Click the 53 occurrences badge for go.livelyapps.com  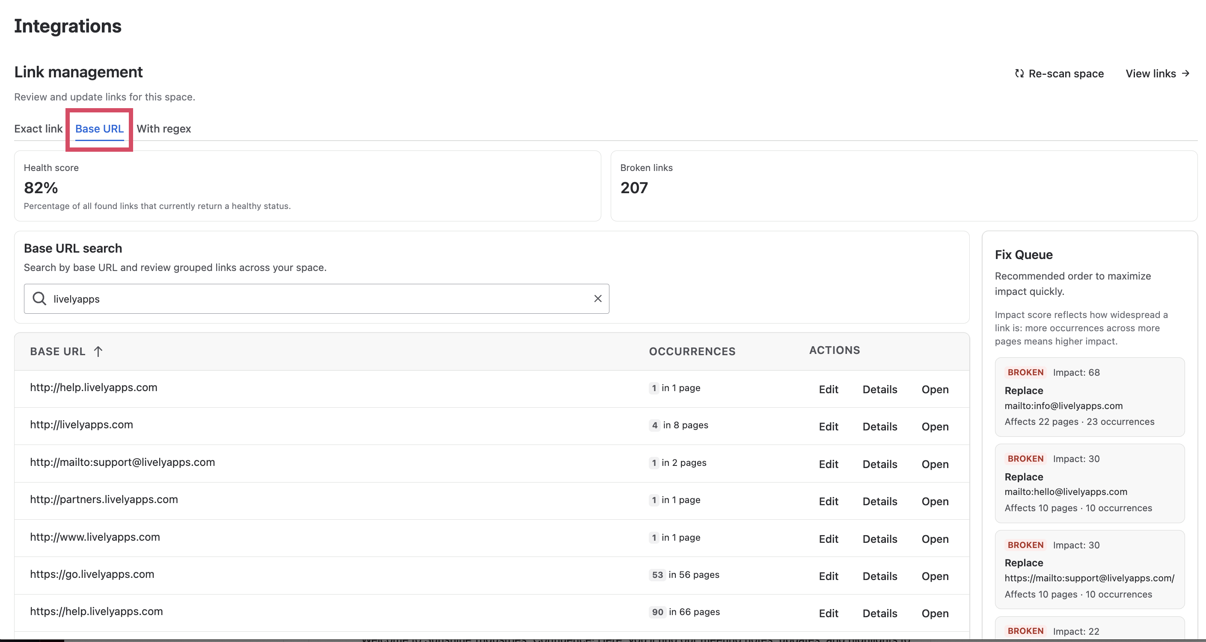point(657,575)
